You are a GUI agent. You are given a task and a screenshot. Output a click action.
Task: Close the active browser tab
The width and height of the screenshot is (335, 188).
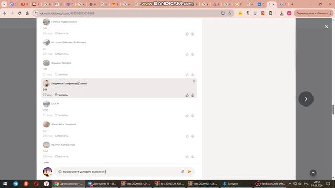point(273,4)
